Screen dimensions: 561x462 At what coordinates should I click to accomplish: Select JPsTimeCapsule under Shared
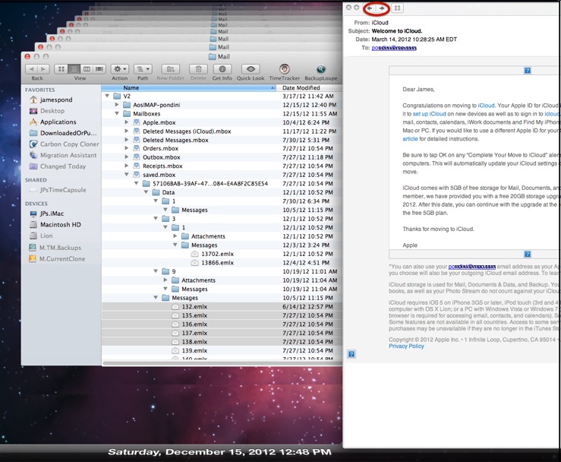click(x=63, y=190)
